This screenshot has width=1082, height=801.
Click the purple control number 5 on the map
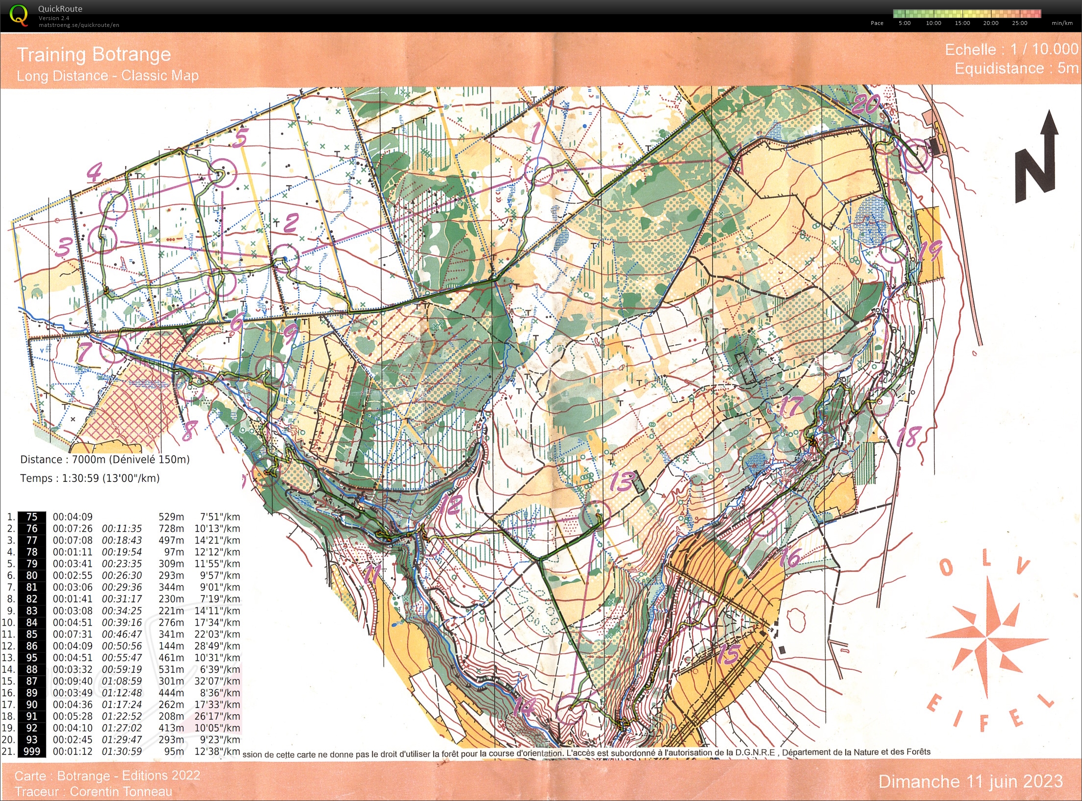pyautogui.click(x=240, y=138)
